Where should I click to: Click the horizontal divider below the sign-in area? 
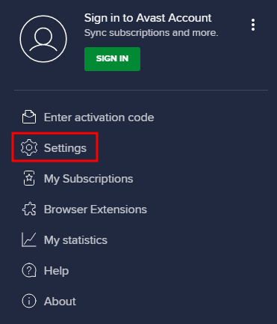click(x=141, y=90)
